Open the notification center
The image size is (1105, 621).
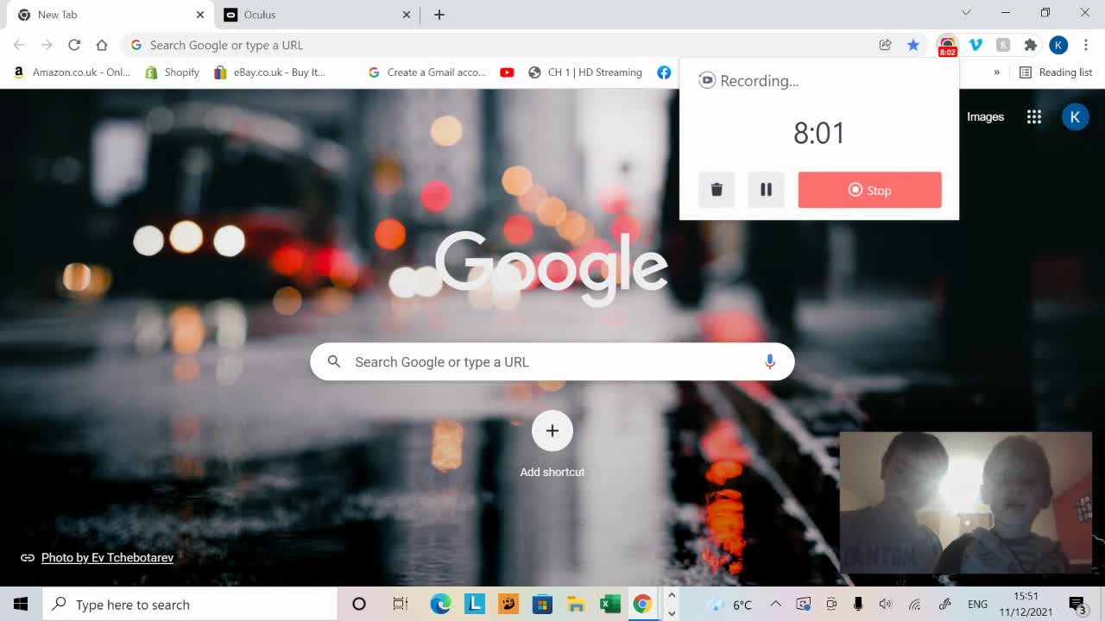(1077, 605)
